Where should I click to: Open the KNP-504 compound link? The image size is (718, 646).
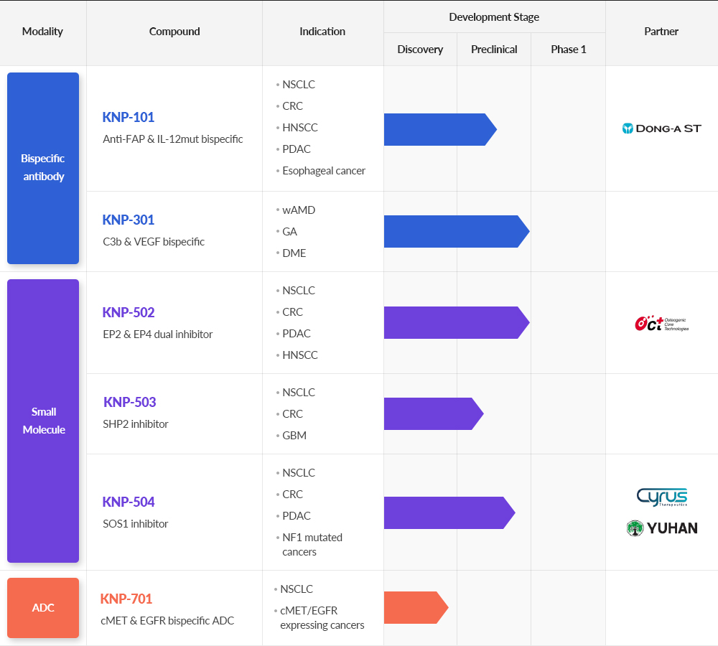tap(129, 502)
